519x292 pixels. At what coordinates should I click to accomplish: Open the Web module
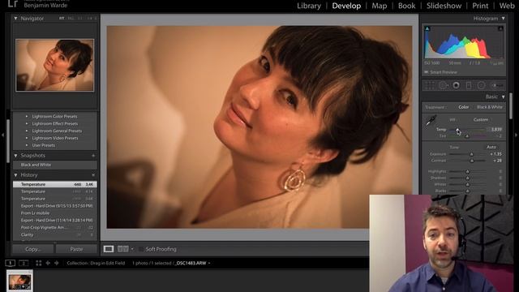tap(507, 6)
